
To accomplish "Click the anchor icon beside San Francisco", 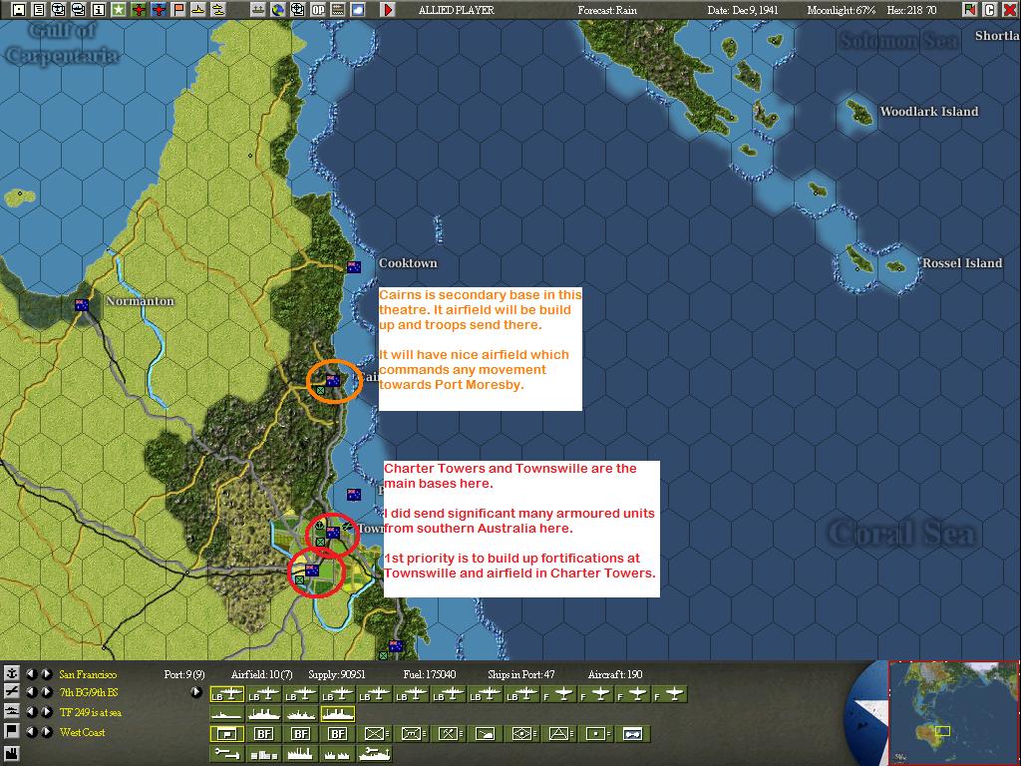I will [11, 673].
